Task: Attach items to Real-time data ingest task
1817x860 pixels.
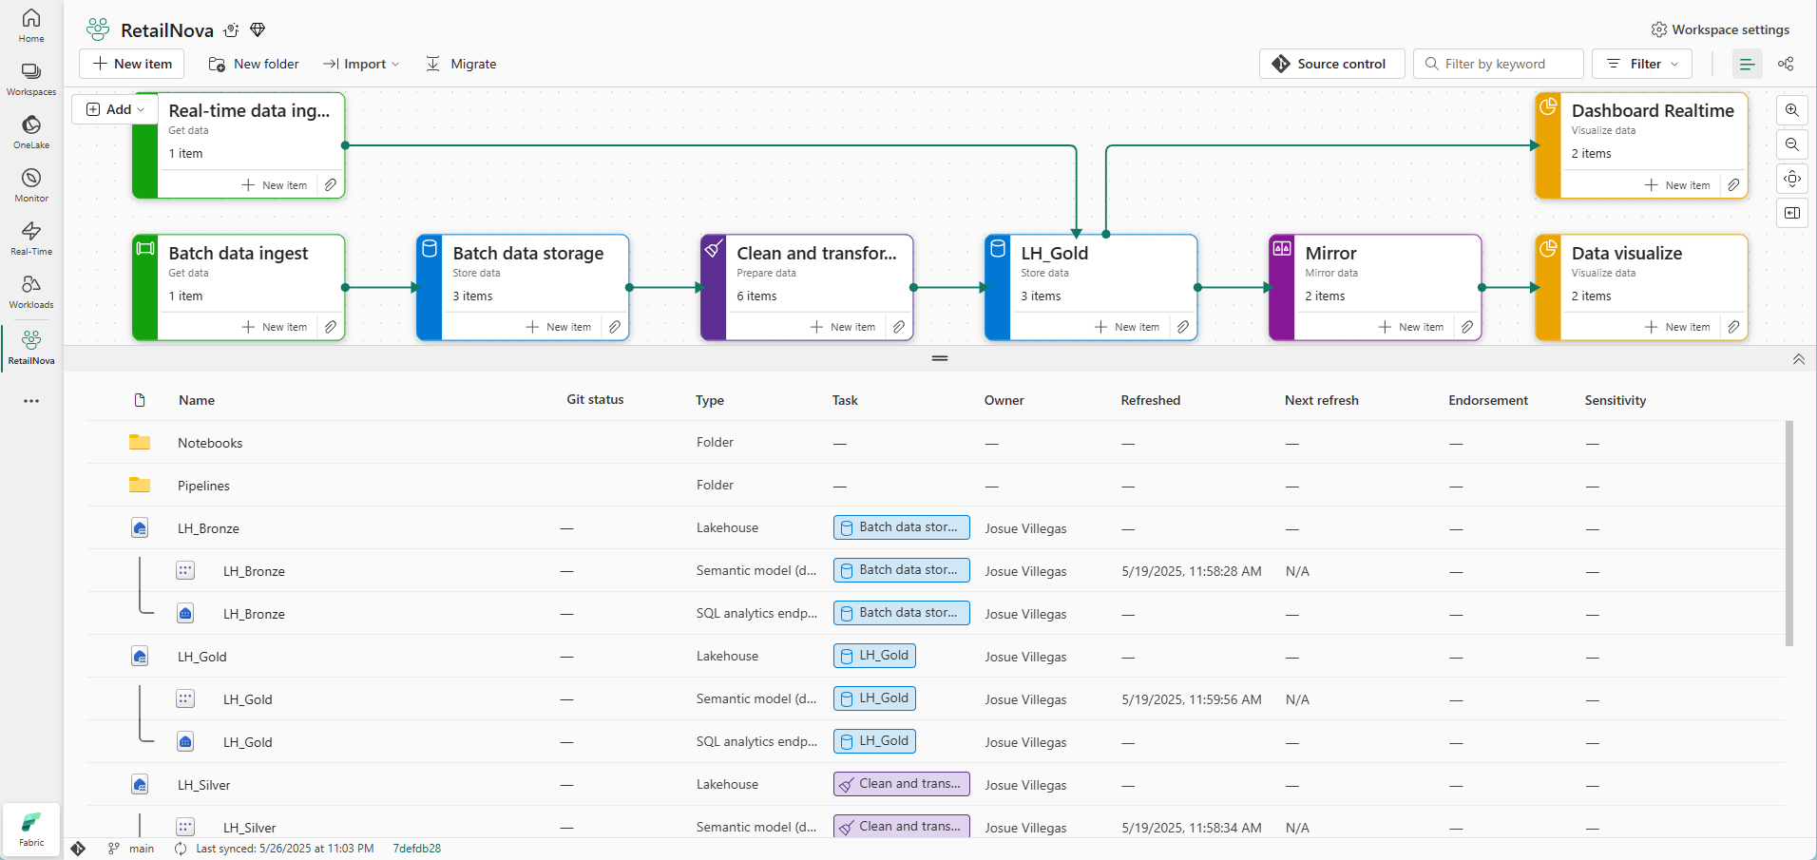Action: tap(330, 185)
